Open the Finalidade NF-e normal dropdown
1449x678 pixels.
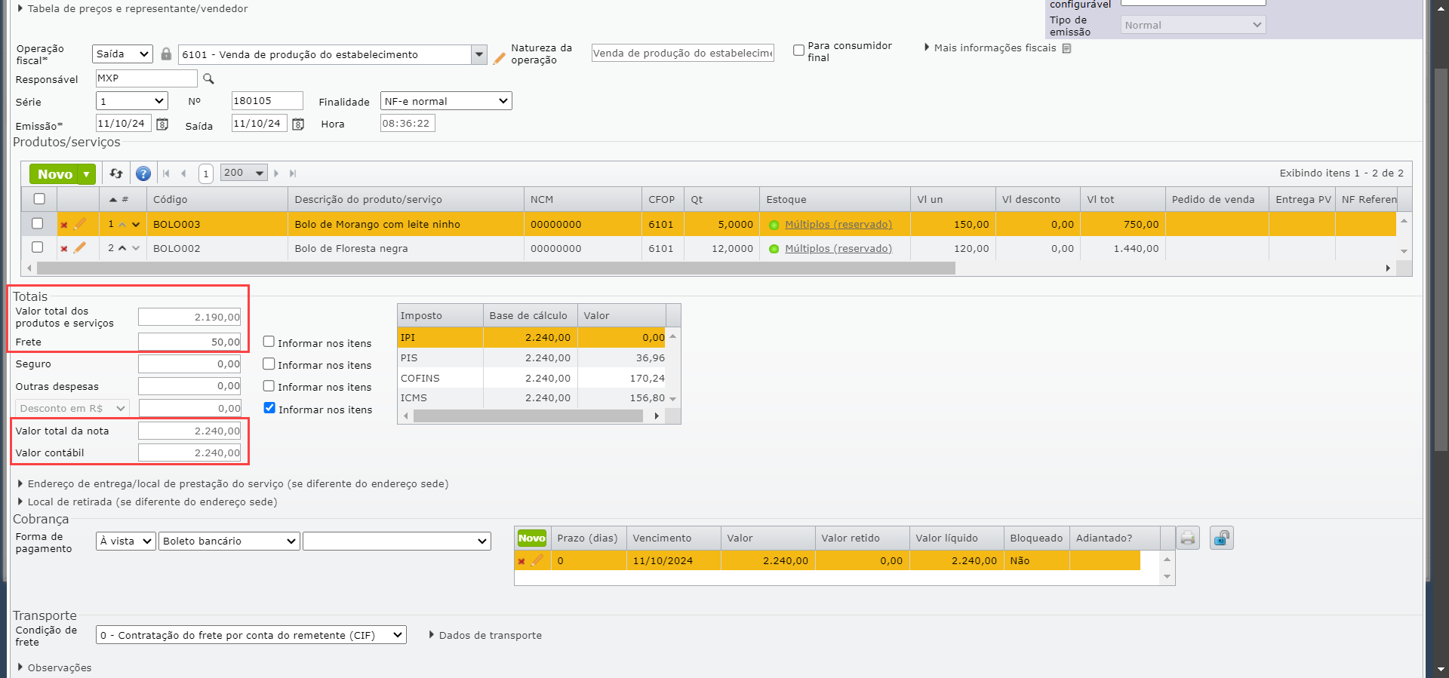tap(446, 101)
